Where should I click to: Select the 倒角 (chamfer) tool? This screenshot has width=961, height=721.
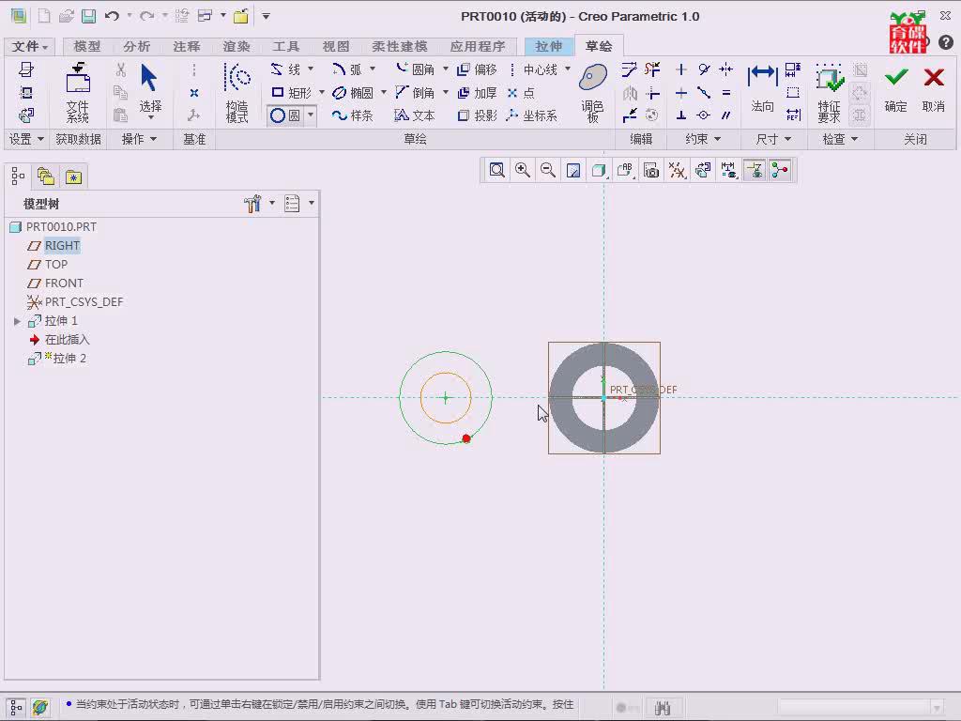(416, 93)
